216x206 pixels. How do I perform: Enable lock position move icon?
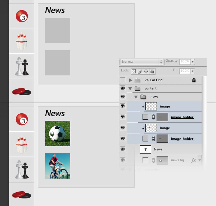click(x=146, y=71)
